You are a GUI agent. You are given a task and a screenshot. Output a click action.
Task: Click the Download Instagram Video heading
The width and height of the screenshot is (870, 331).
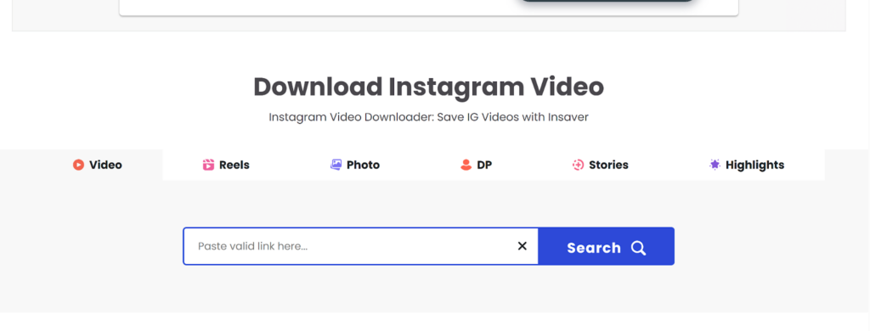coord(428,87)
